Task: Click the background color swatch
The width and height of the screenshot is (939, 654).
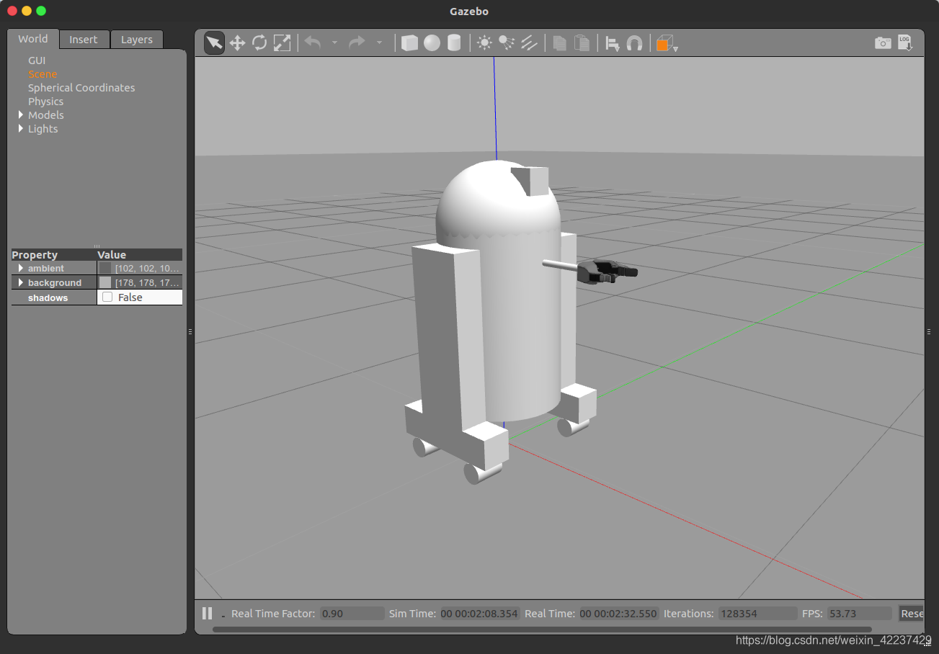Action: (105, 282)
